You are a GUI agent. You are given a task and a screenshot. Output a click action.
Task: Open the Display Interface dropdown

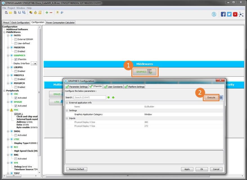click(34, 64)
